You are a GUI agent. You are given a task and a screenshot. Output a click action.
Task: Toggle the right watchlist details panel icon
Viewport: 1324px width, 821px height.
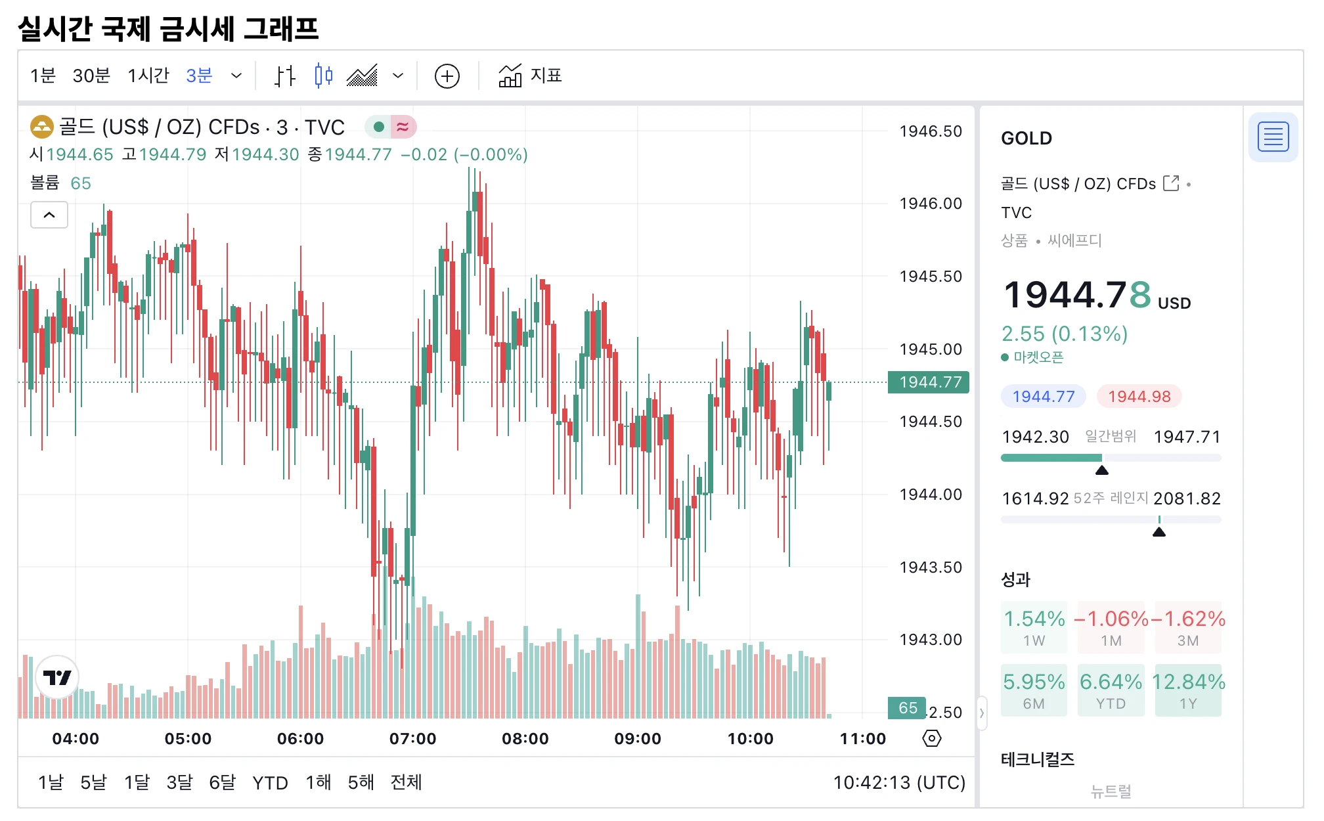(1272, 137)
